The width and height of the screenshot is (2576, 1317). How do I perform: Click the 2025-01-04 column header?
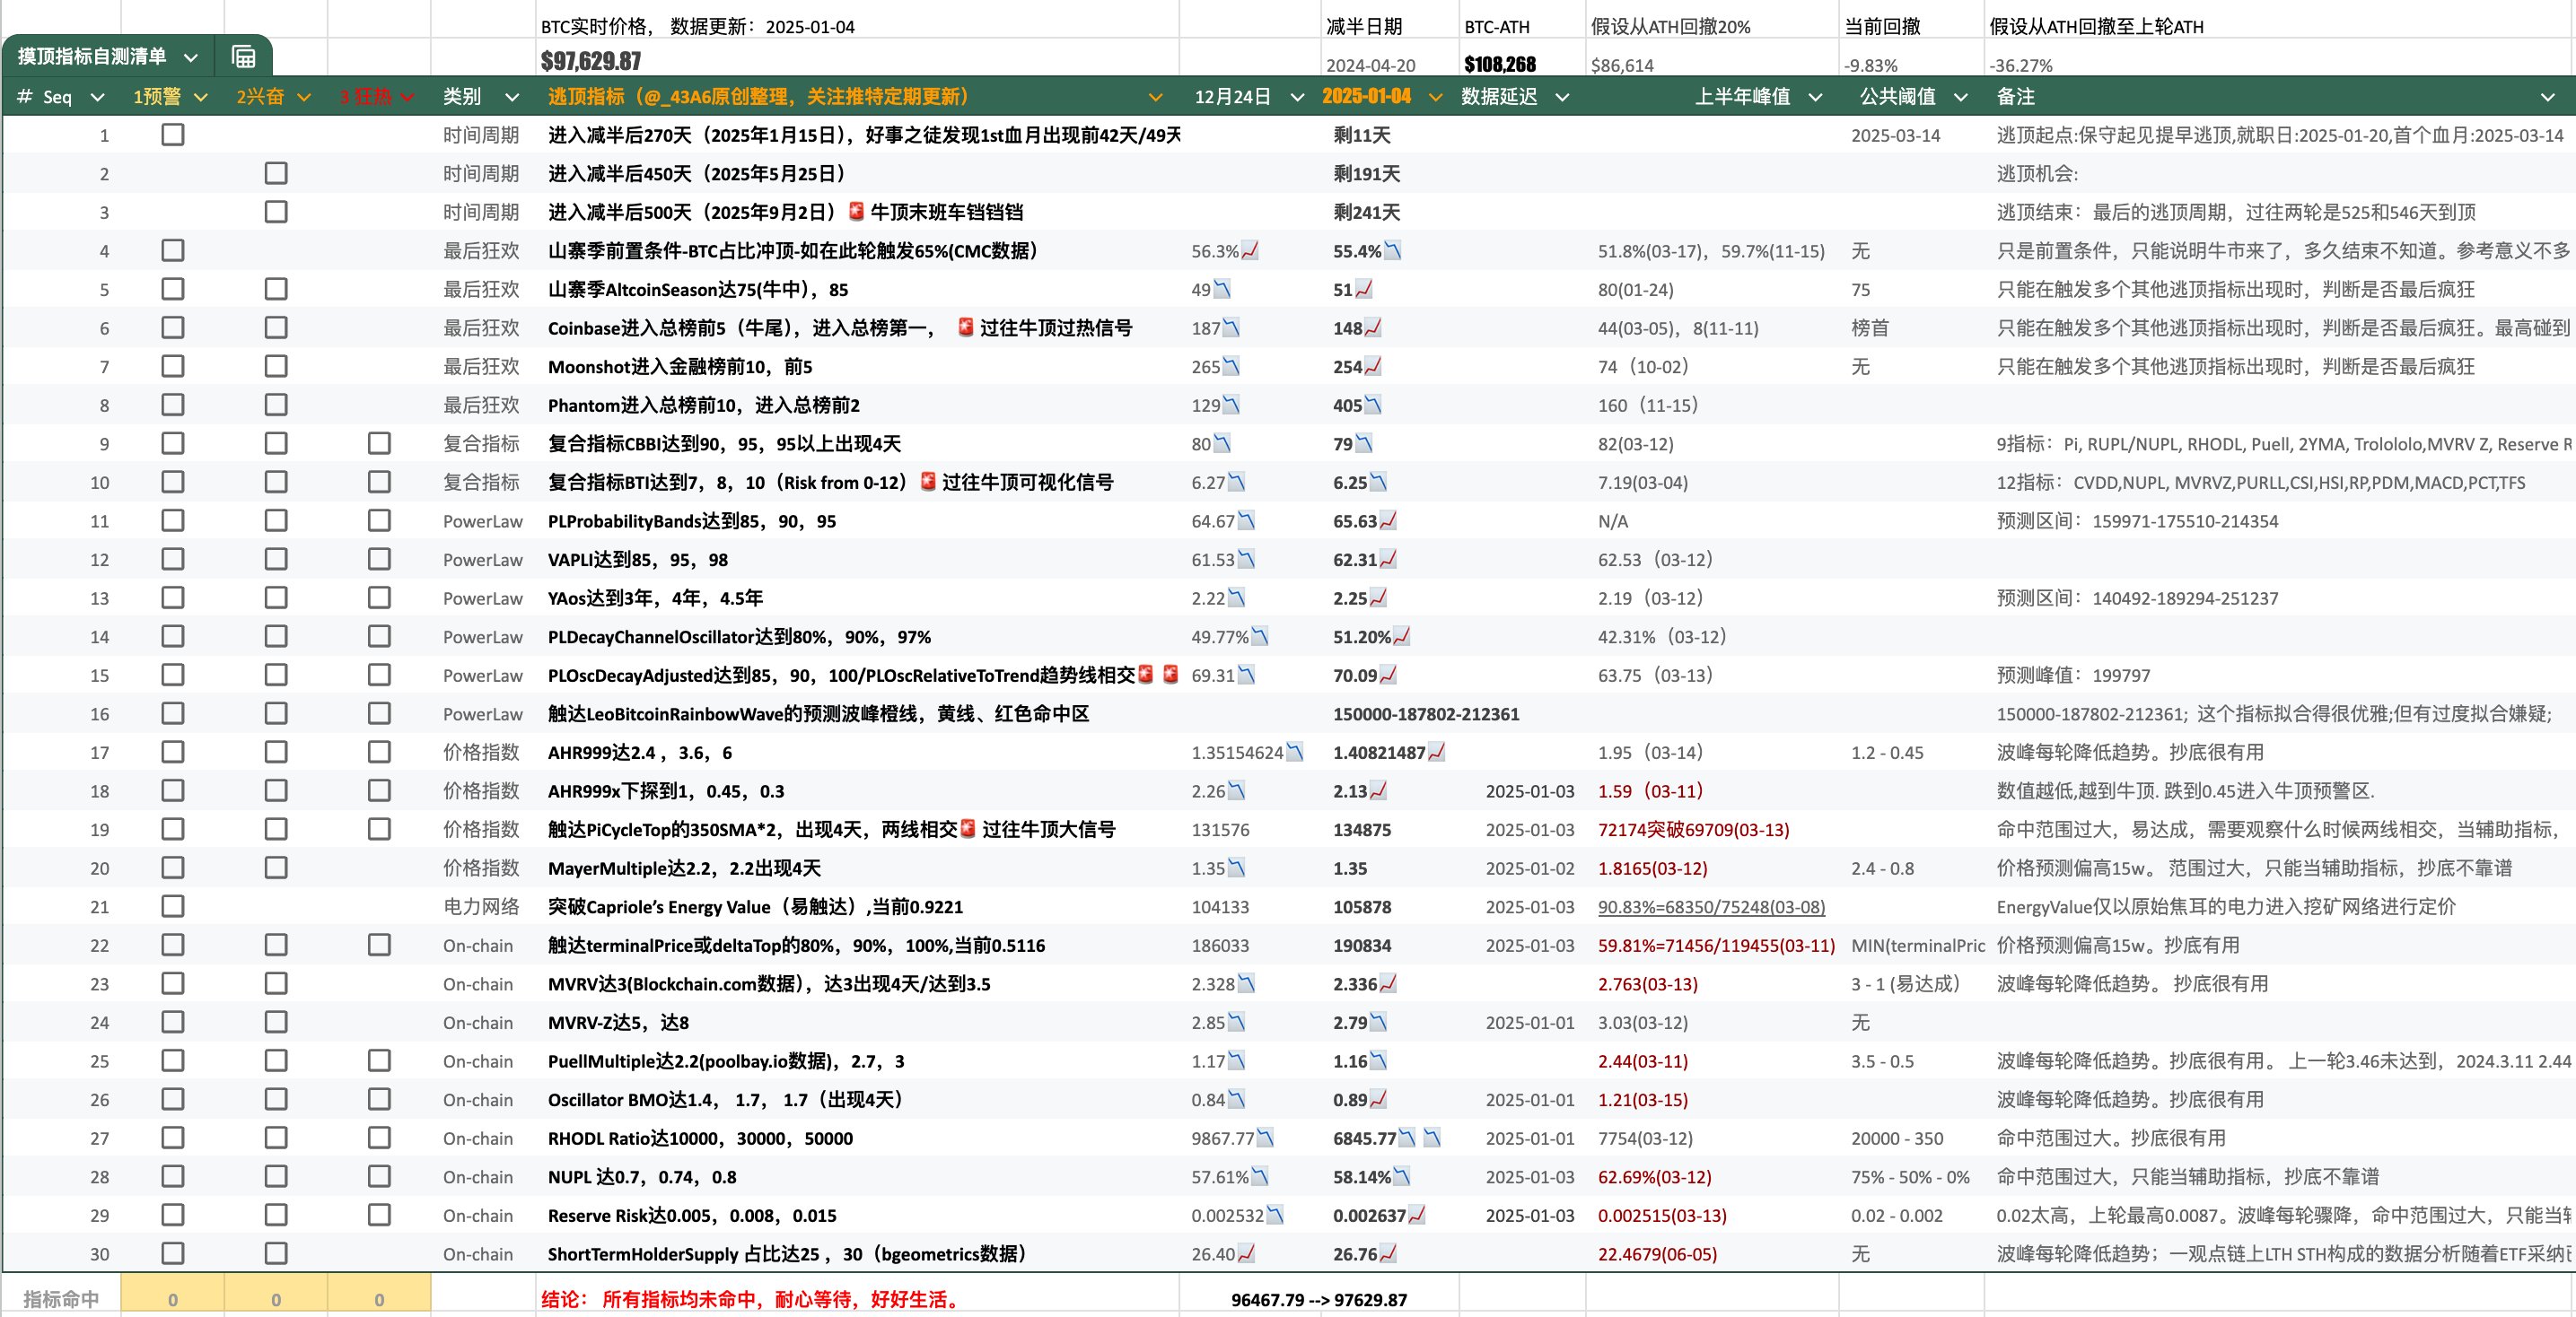click(1366, 97)
